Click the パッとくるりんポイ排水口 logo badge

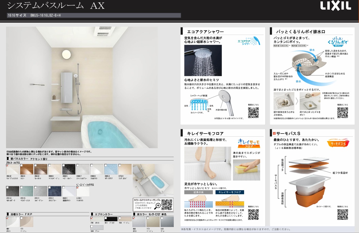pos(338,42)
